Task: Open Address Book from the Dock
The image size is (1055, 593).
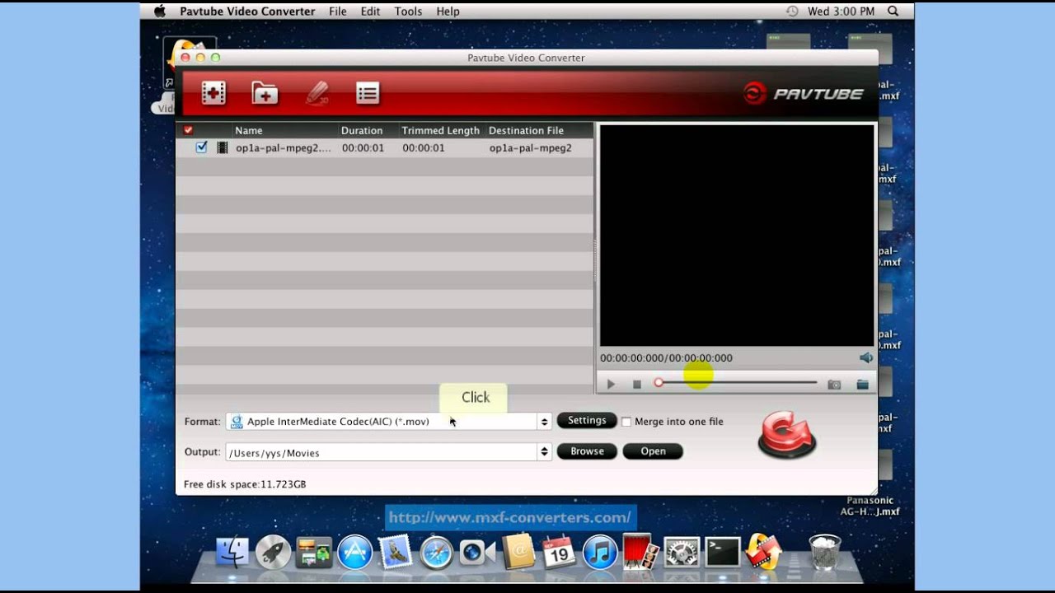Action: point(518,552)
